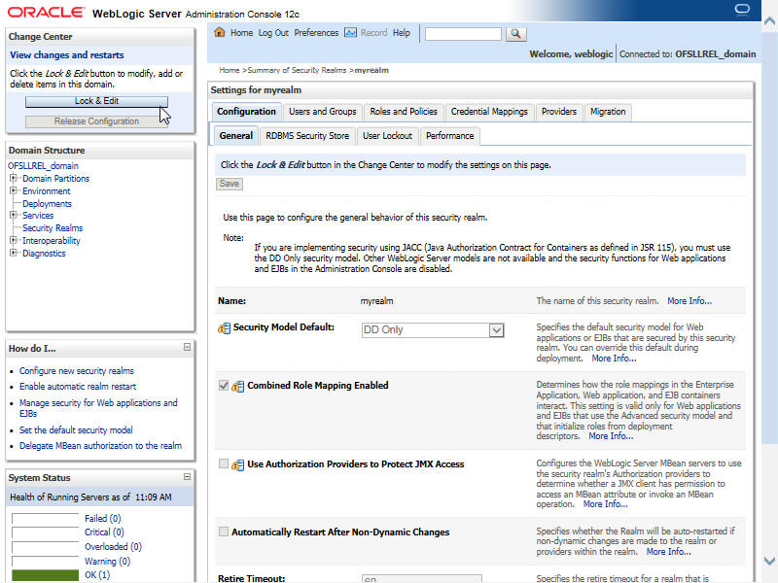Click the scrollbar down arrow
Viewport: 778px width, 583px height.
tap(769, 562)
